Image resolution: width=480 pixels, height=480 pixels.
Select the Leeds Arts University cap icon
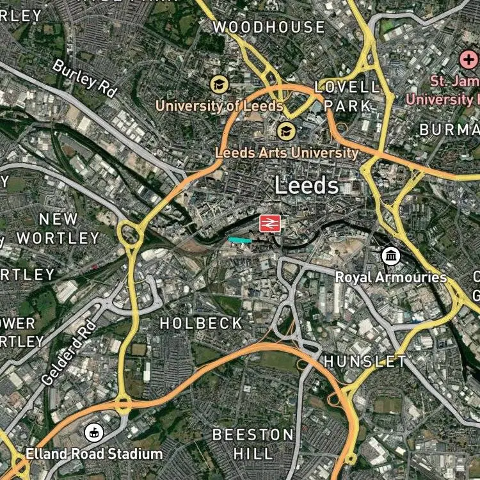[286, 131]
